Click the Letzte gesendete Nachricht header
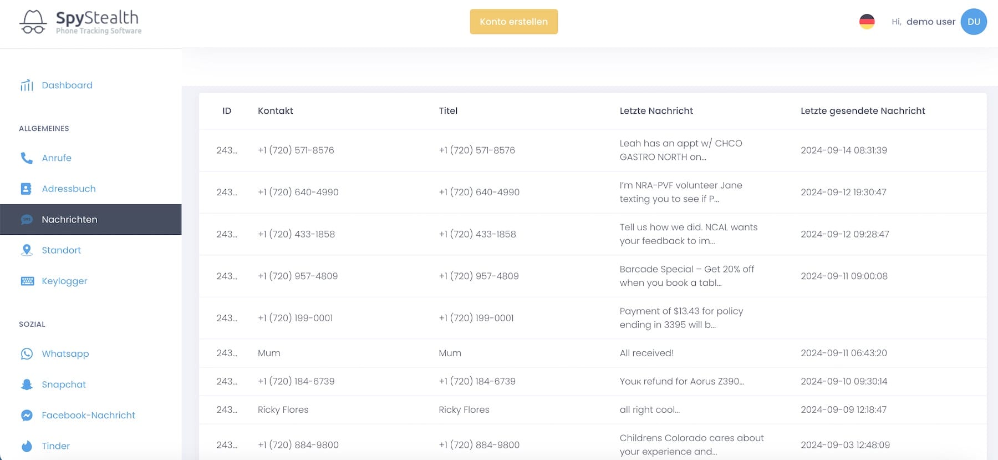 pyautogui.click(x=863, y=110)
